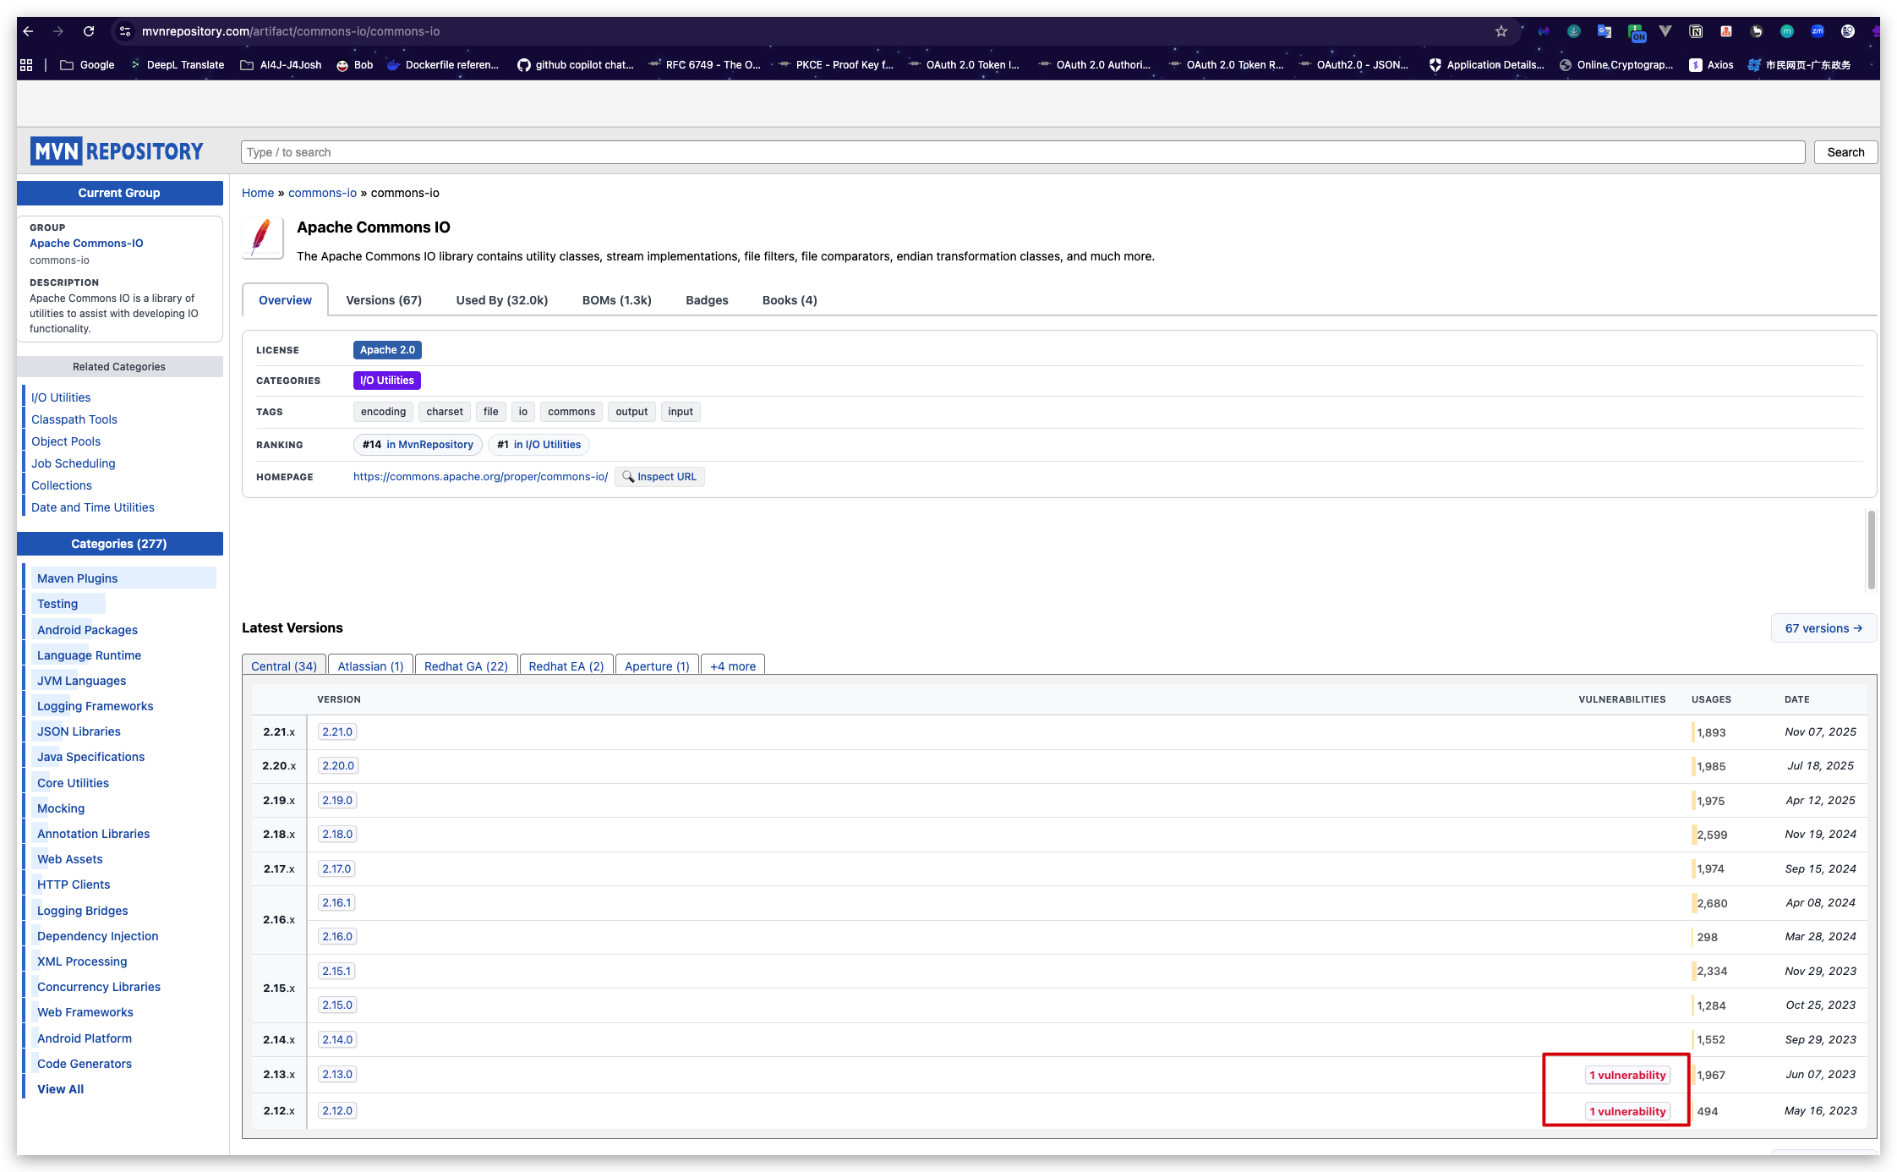
Task: Open the Application Details bookmark
Action: 1486,65
